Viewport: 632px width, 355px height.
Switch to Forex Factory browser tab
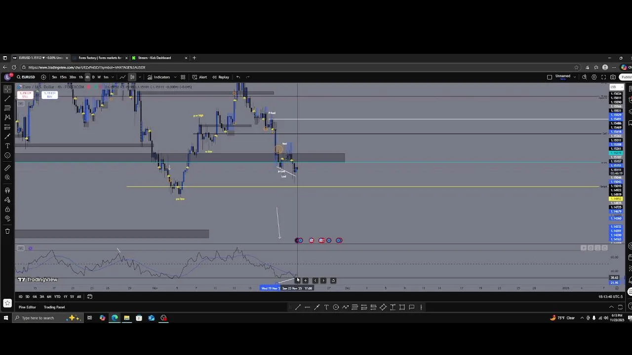point(99,58)
